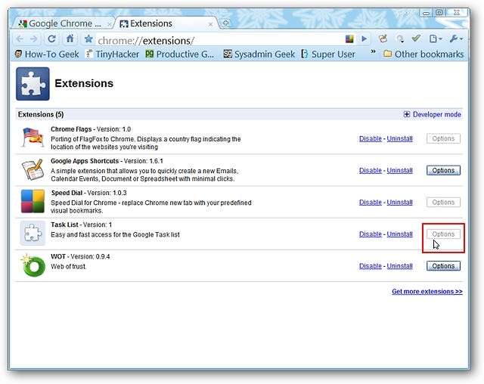The width and height of the screenshot is (484, 384).
Task: Click the WOT green ring icon
Action: click(33, 265)
